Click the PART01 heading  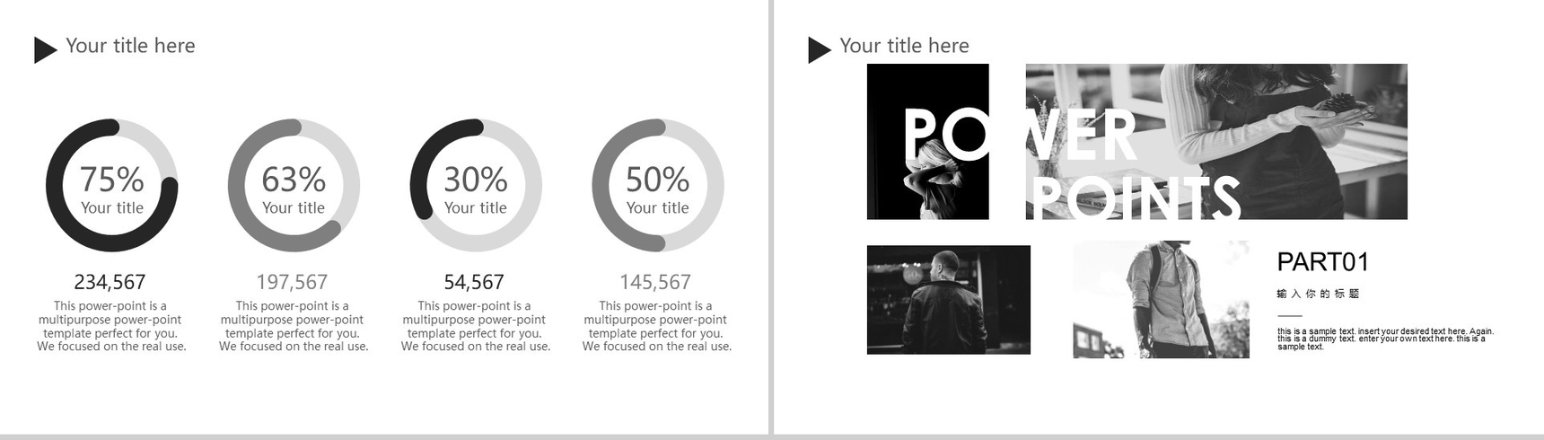(x=1323, y=262)
